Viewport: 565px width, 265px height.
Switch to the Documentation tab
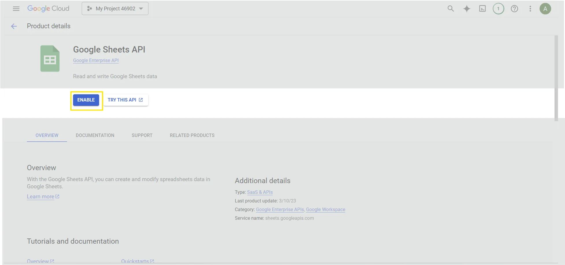pos(95,135)
